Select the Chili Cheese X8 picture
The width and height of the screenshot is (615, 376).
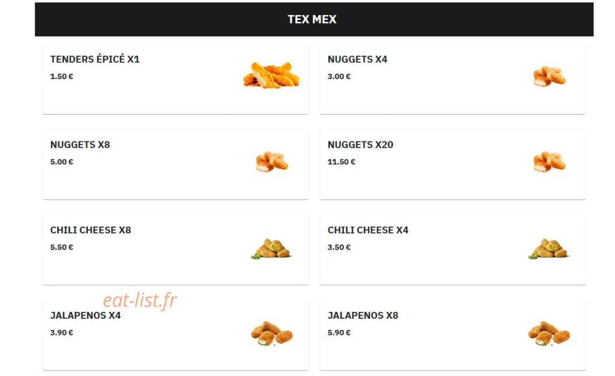coord(272,248)
